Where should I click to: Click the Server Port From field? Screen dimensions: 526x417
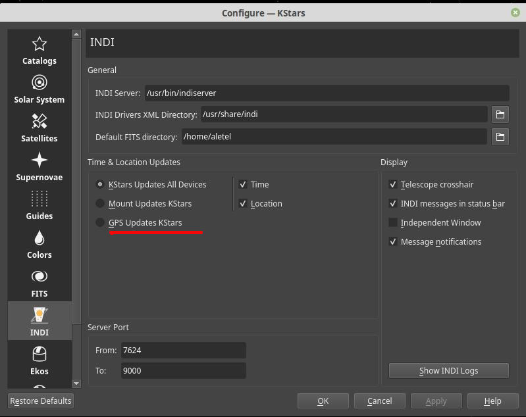tap(184, 351)
